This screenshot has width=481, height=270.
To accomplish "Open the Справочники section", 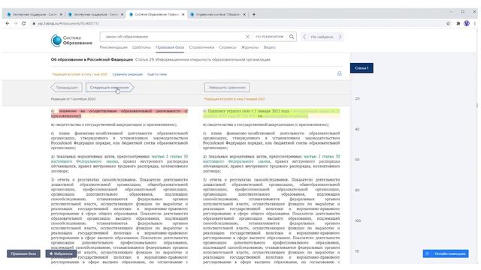I will (x=201, y=47).
